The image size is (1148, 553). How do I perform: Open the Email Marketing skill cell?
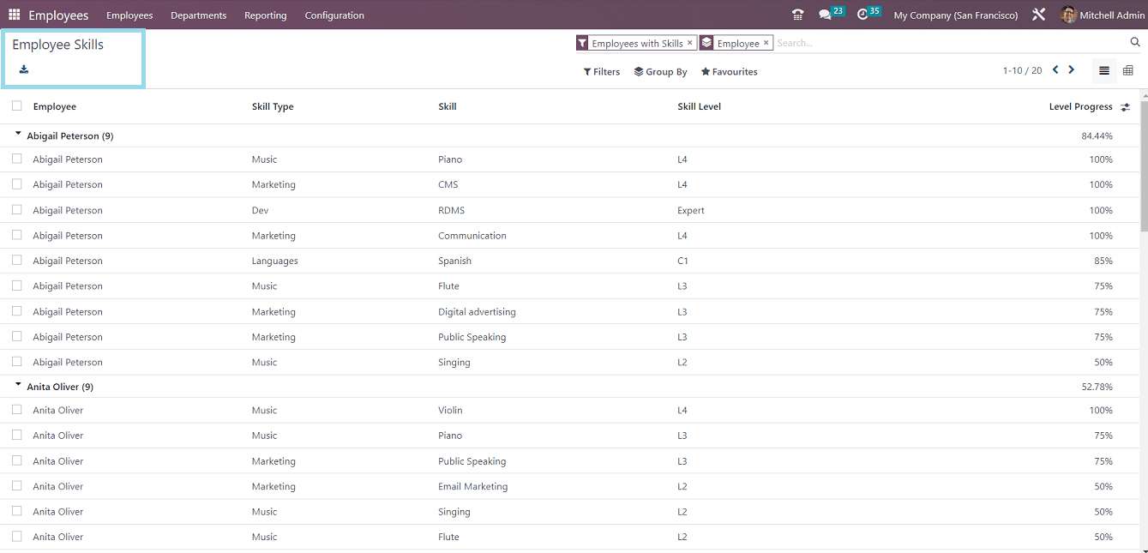tap(472, 486)
